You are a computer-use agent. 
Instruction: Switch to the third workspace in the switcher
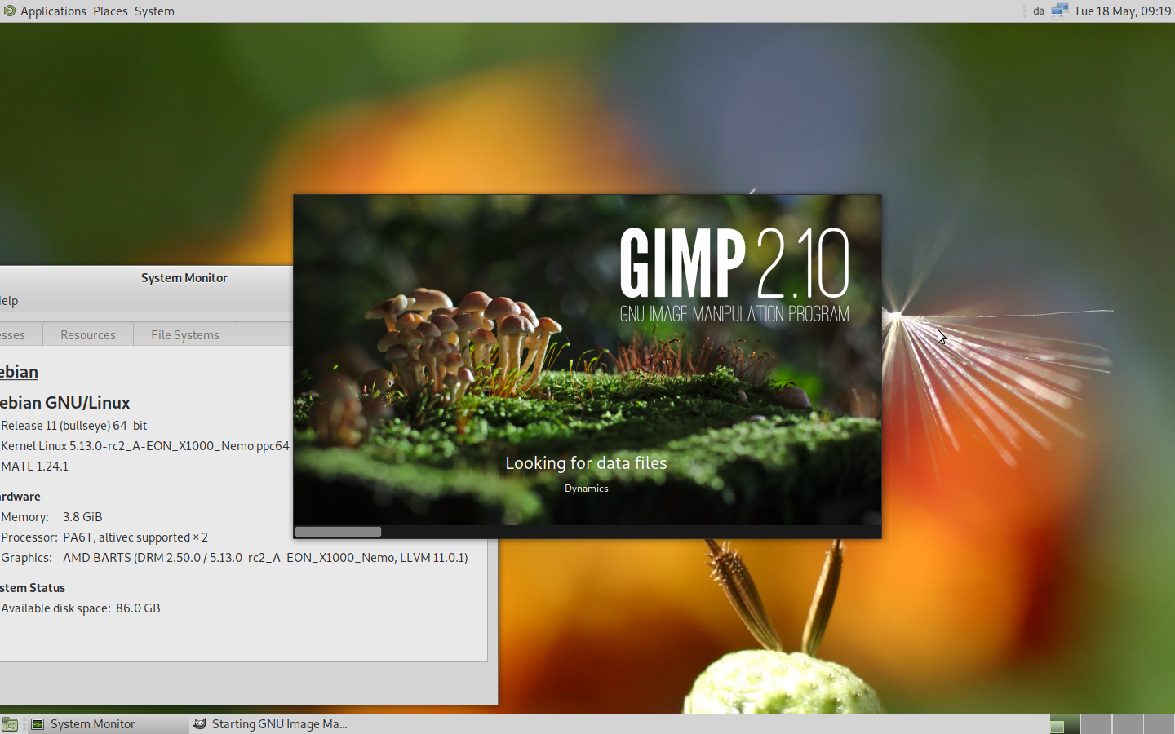point(1128,724)
